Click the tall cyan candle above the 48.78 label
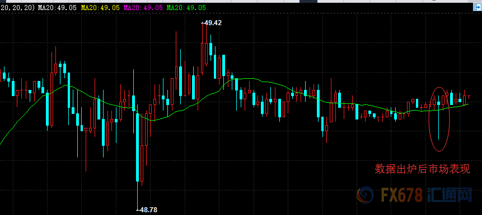The height and width of the screenshot is (215, 482). click(x=137, y=147)
